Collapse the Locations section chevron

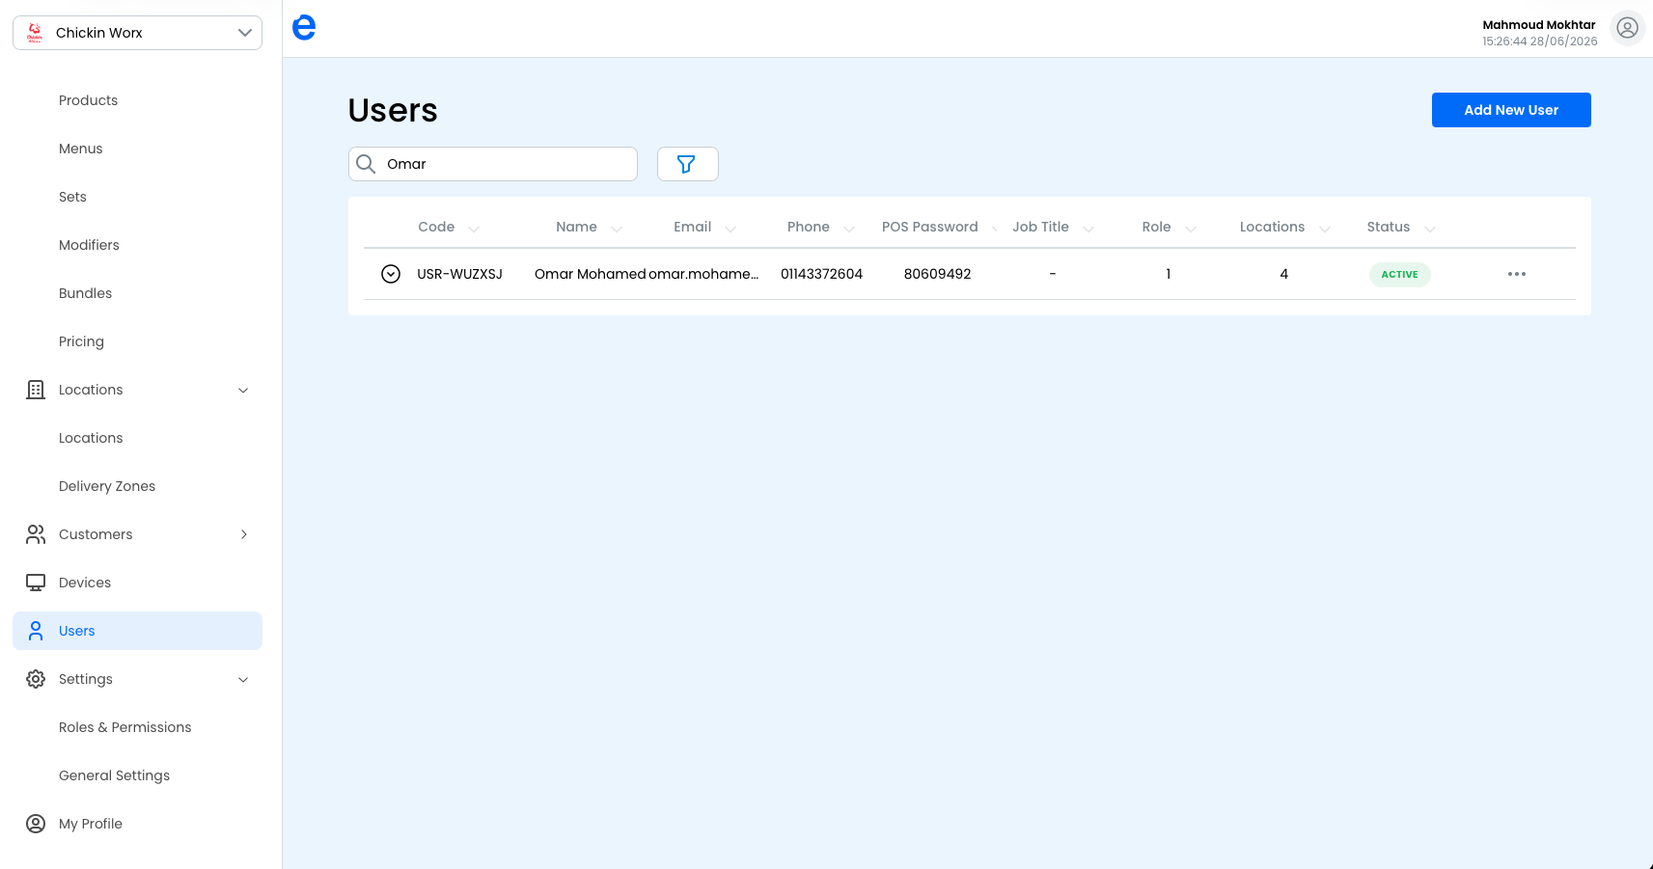243,390
